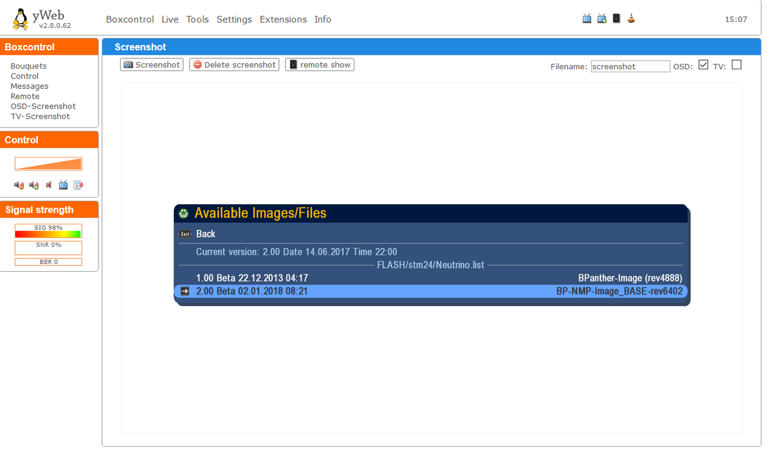Open the Extensions menu
The image size is (778, 470).
(283, 19)
